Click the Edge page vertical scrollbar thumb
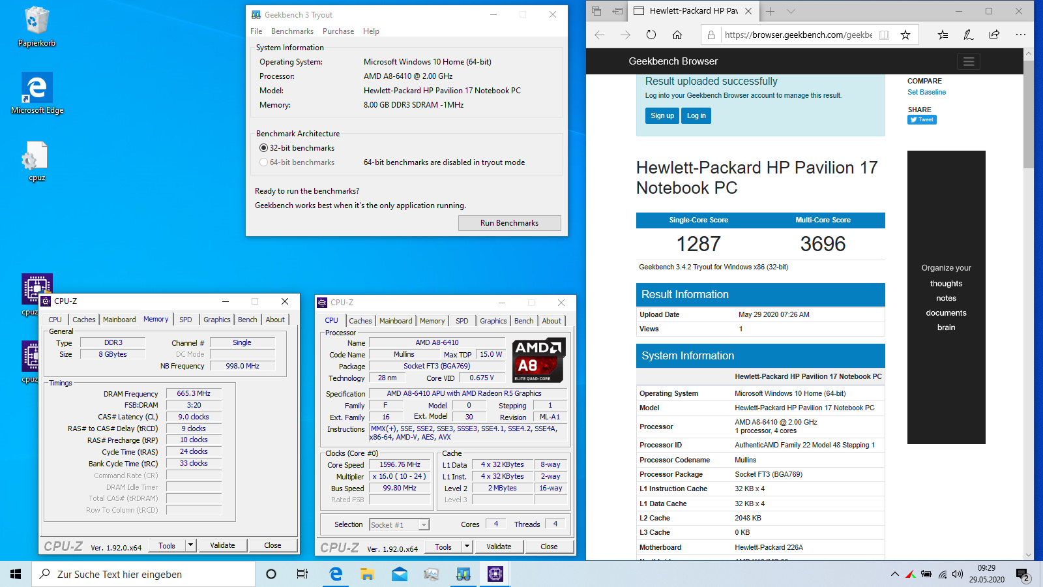 1028,115
